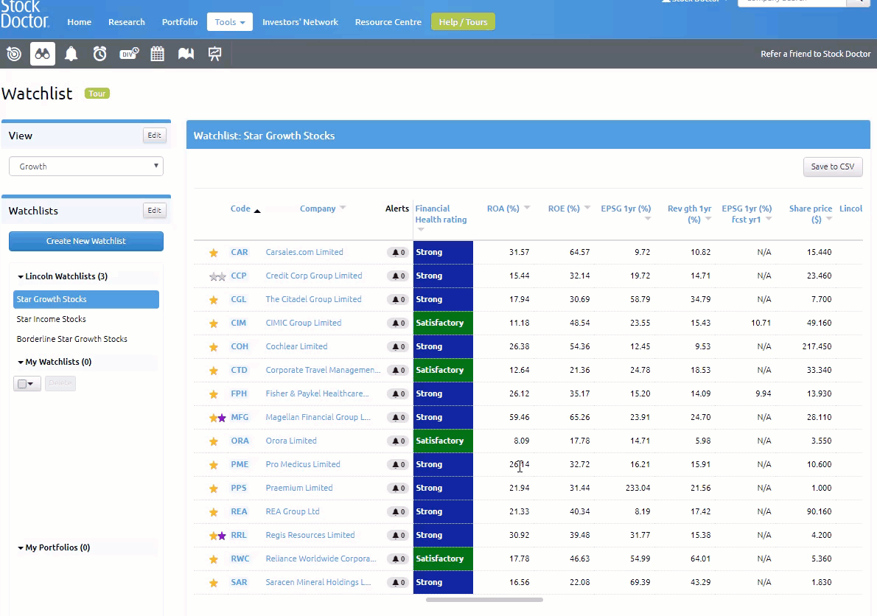
Task: Open alert bell for Credit Corp Group
Action: tap(398, 276)
